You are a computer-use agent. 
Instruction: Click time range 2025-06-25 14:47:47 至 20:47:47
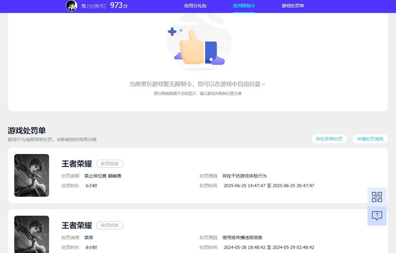(x=269, y=186)
